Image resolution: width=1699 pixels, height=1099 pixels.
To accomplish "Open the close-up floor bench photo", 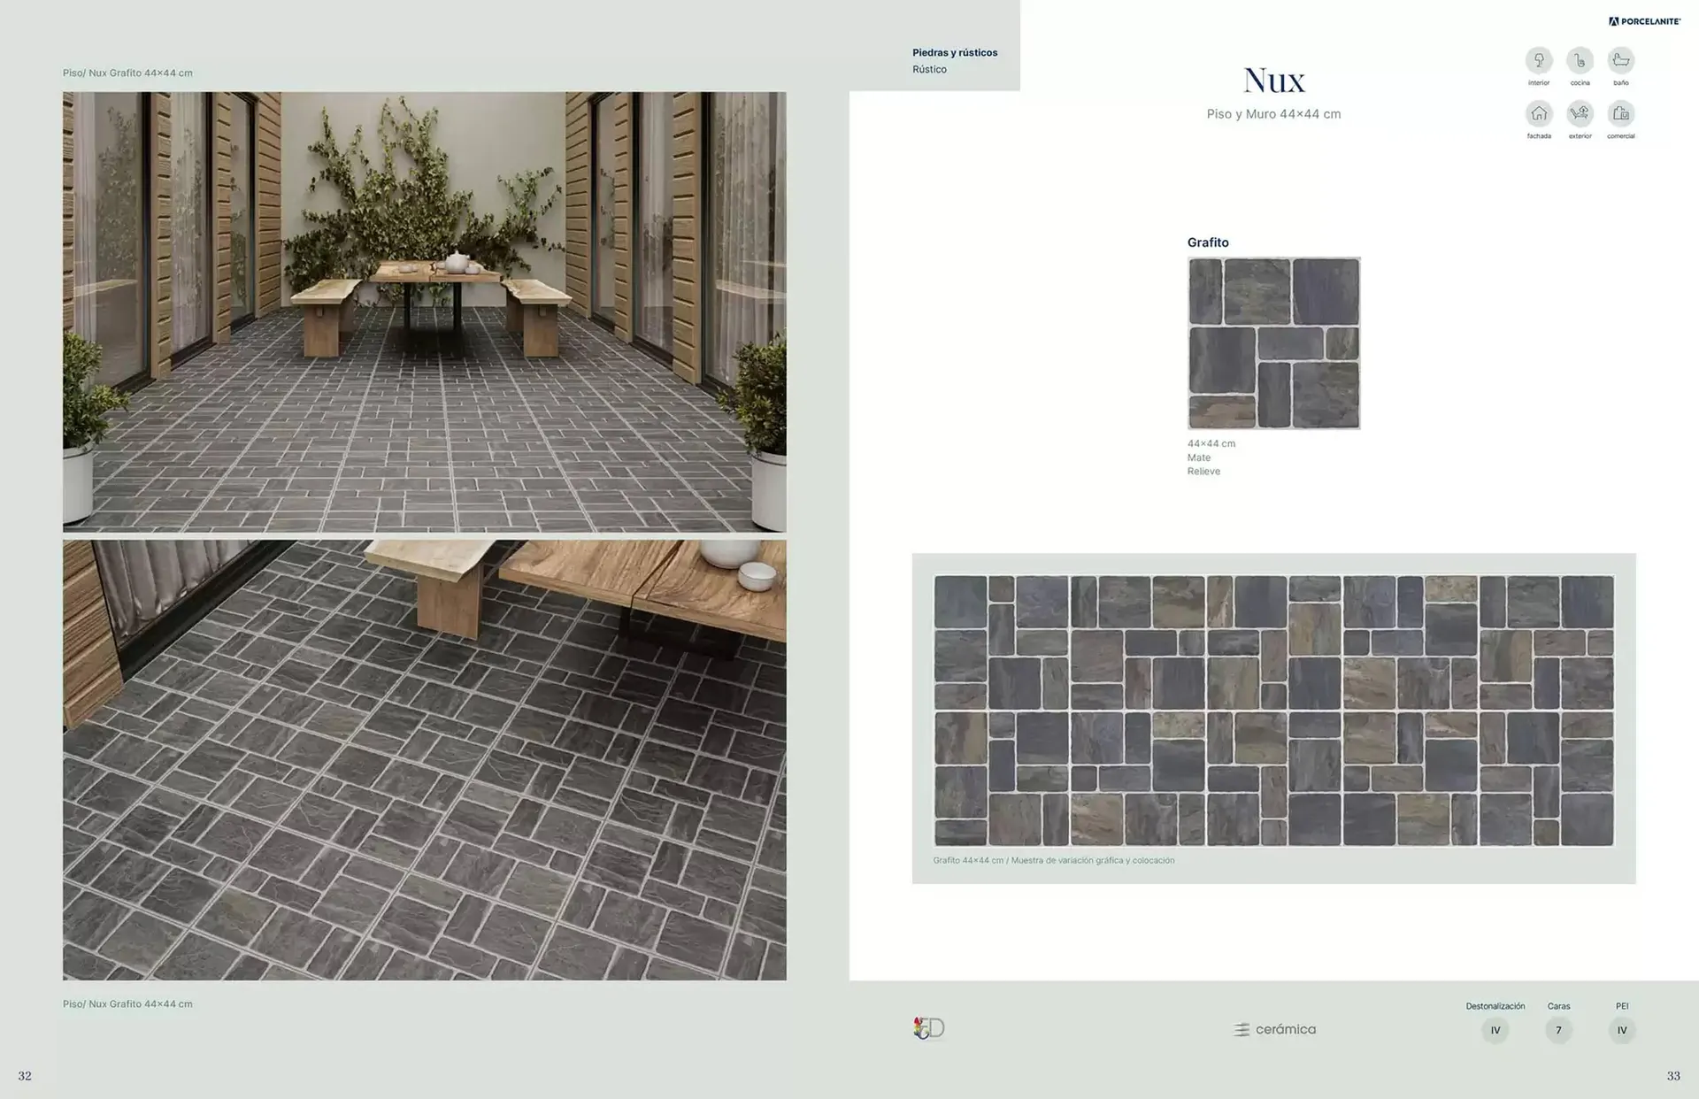I will click(424, 760).
